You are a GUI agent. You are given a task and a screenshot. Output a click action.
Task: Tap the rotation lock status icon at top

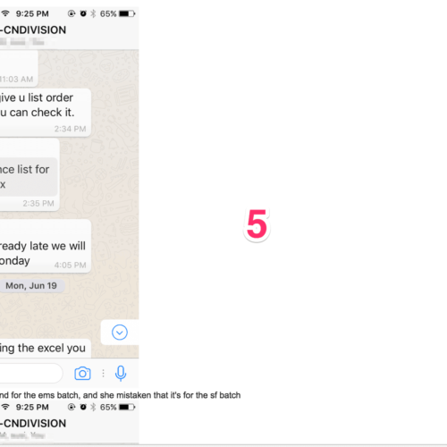pos(72,13)
